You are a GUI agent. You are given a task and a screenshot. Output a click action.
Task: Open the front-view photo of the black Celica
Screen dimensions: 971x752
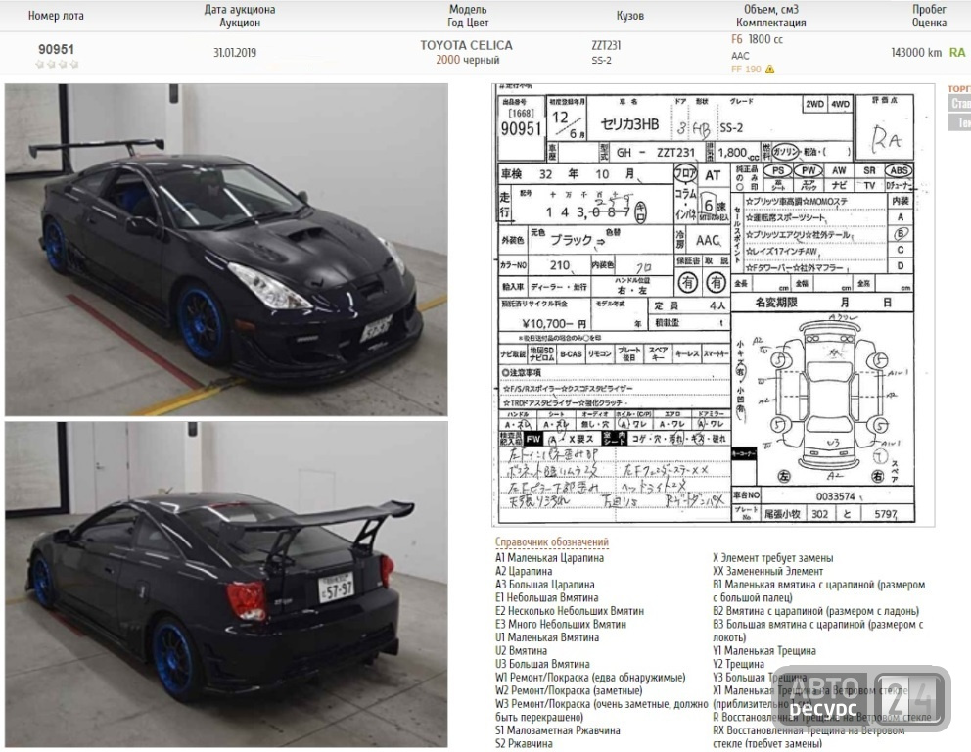pos(226,250)
